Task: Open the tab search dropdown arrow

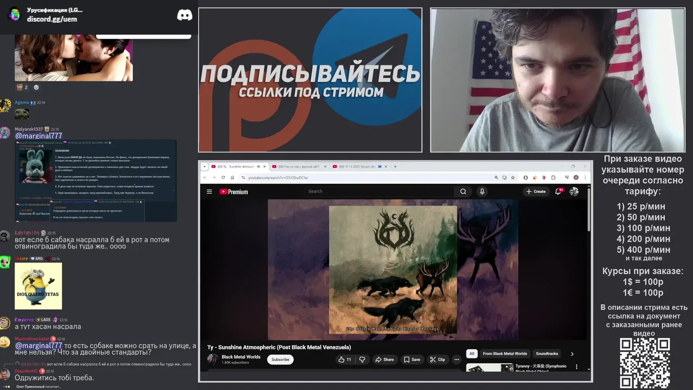Action: pos(204,166)
